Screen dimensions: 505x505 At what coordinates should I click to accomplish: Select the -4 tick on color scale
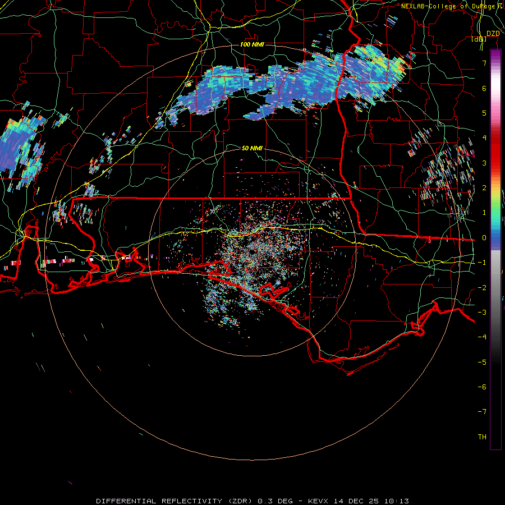point(482,337)
